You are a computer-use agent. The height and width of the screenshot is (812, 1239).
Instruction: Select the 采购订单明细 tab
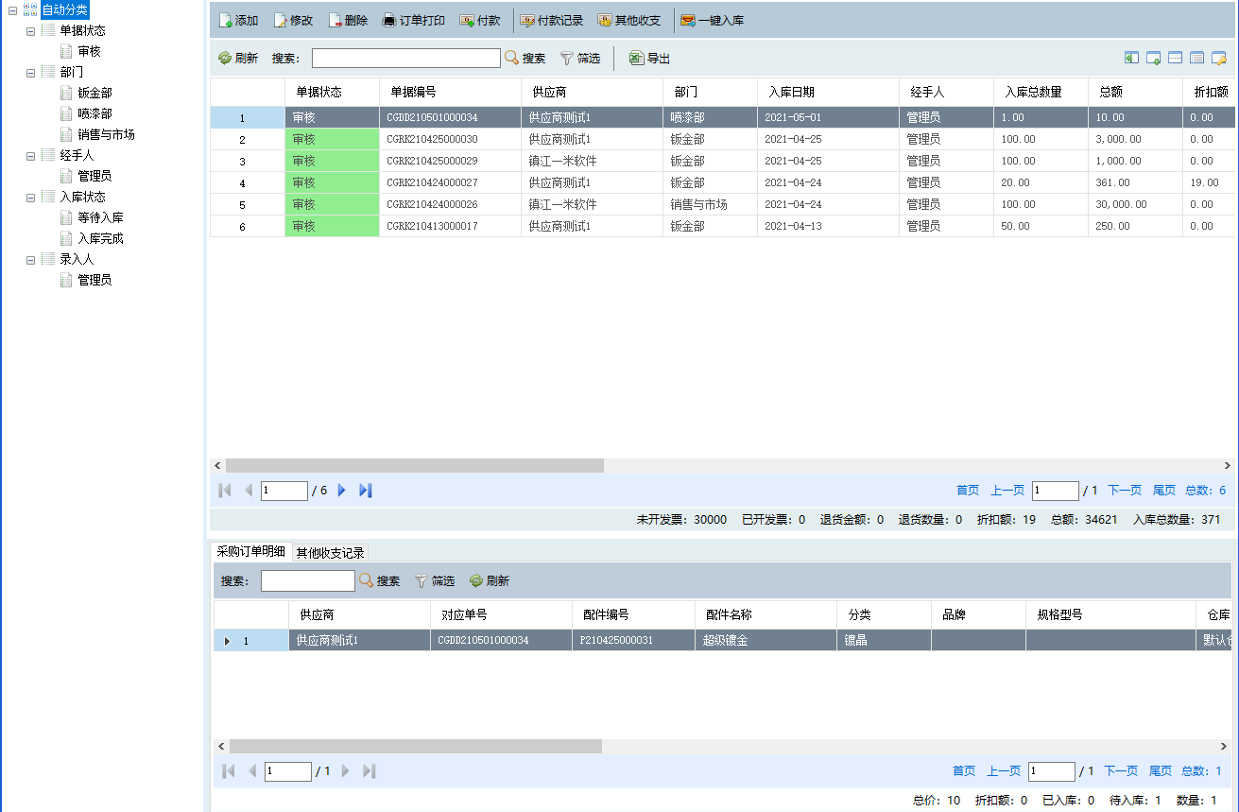250,552
